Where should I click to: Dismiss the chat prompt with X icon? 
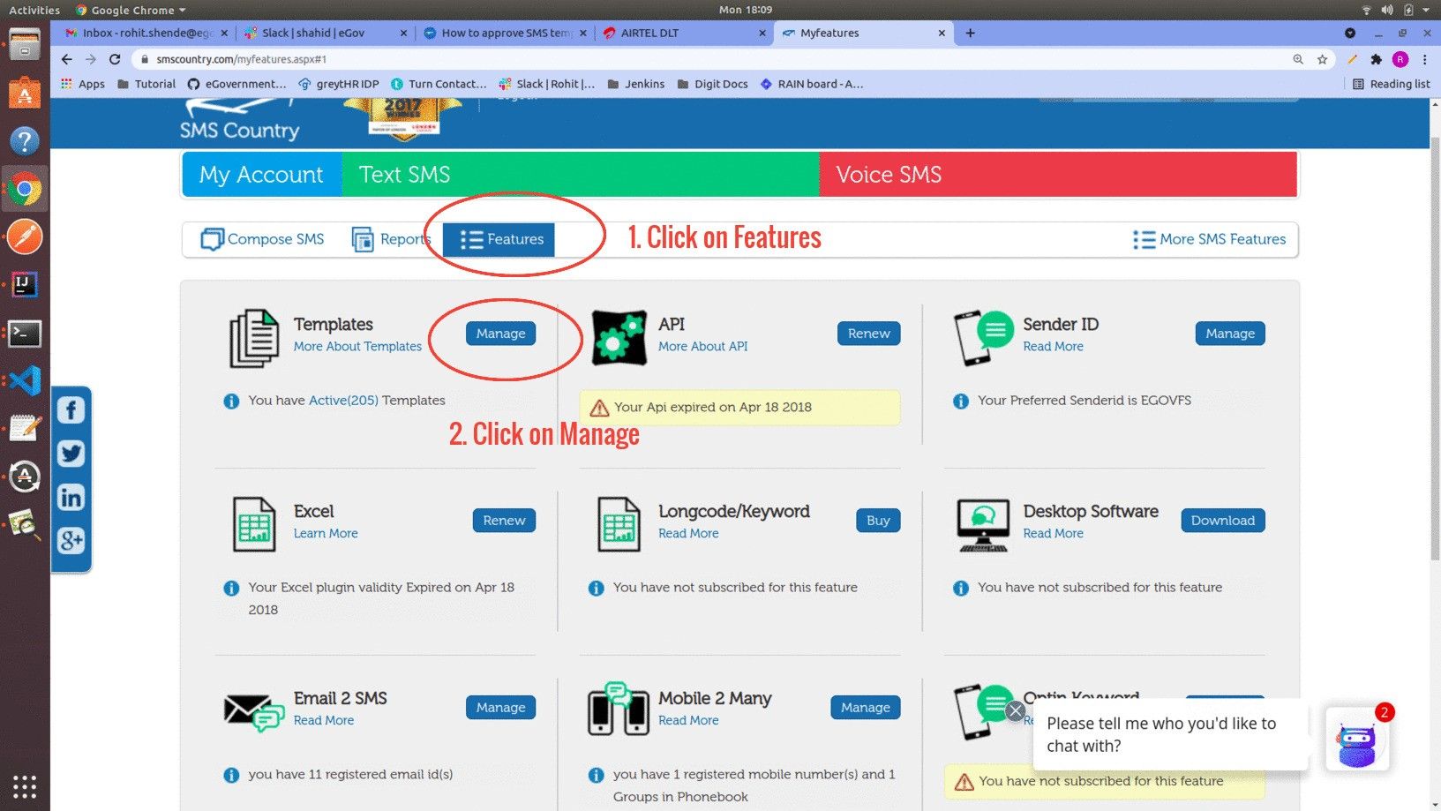click(x=1016, y=710)
